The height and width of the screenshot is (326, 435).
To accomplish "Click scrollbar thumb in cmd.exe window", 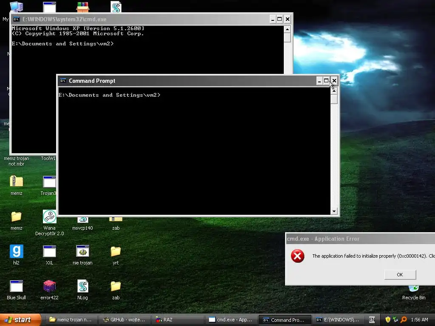I will click(288, 37).
